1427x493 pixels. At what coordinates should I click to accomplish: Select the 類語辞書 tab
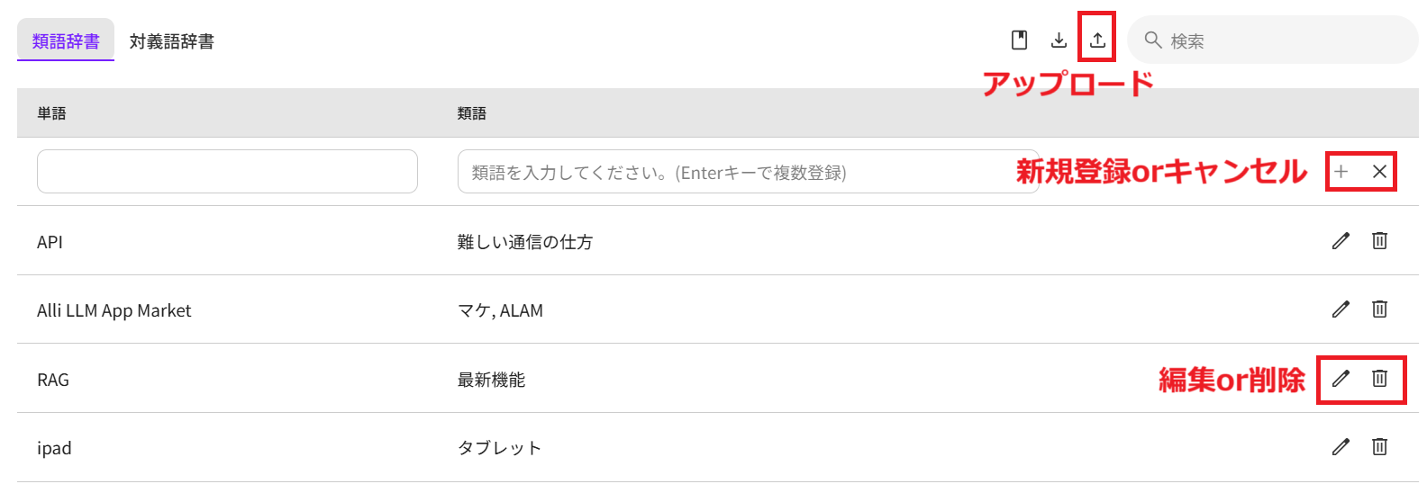click(66, 41)
